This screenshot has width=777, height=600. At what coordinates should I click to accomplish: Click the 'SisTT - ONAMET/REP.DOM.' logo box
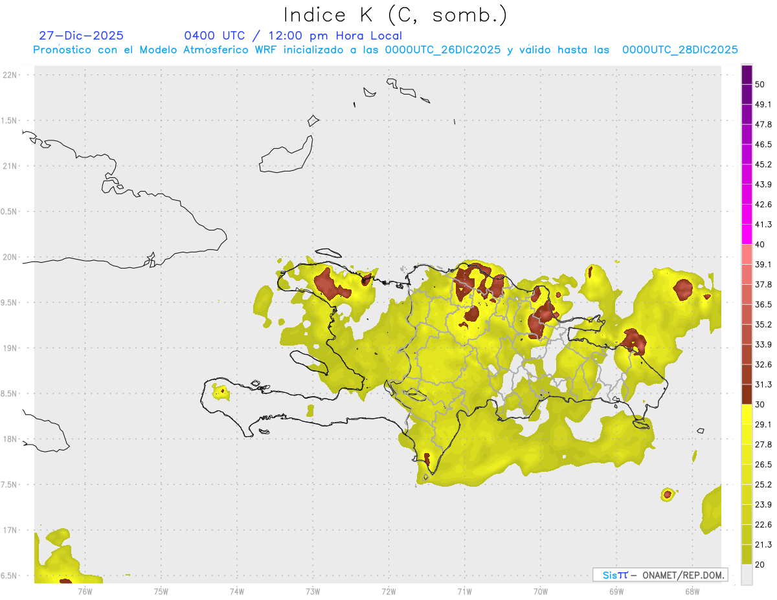tap(660, 575)
